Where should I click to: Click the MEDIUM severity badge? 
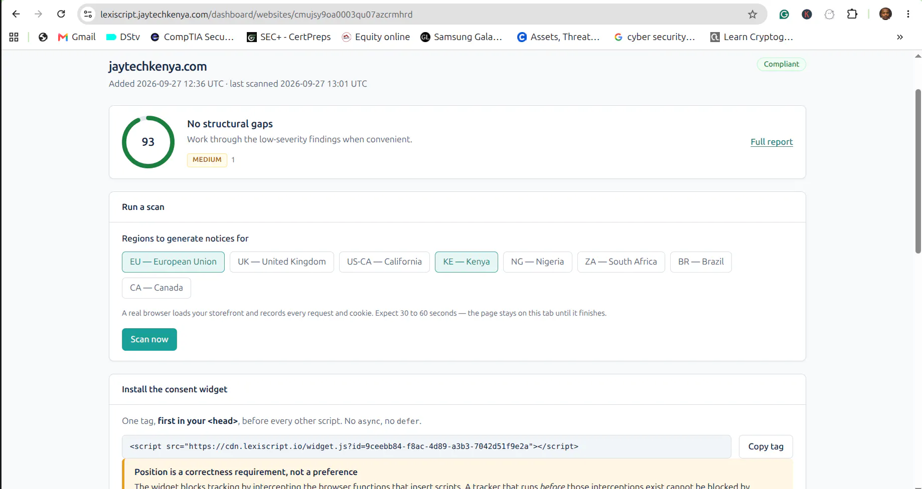pyautogui.click(x=207, y=160)
